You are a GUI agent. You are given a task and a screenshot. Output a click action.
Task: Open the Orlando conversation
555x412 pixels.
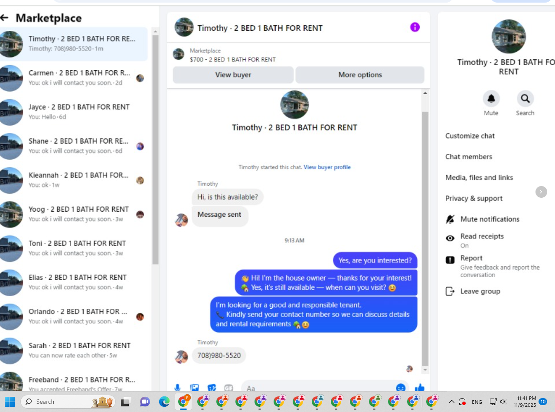(x=74, y=317)
